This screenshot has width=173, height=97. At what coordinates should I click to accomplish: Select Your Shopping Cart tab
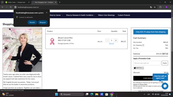[44, 2]
